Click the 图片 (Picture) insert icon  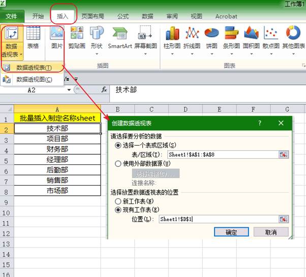[x=57, y=38]
